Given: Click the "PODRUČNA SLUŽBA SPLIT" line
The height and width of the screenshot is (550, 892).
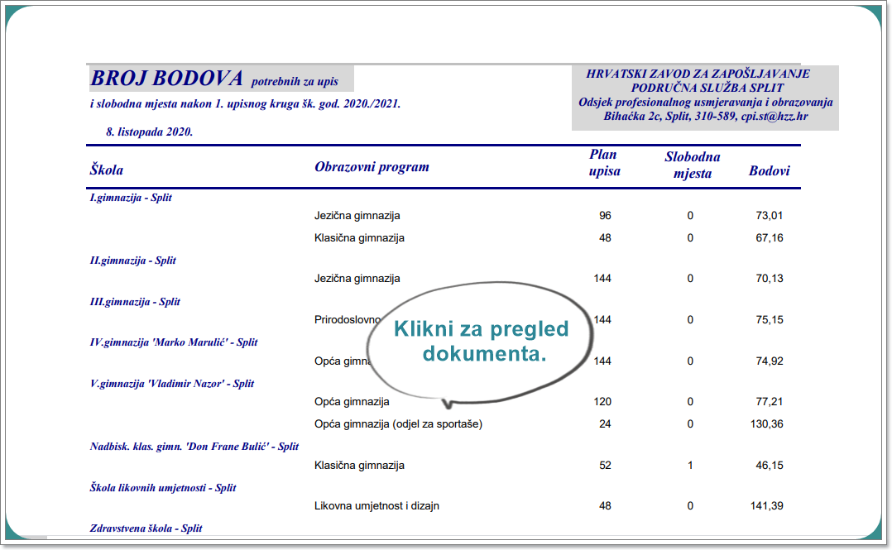Looking at the screenshot, I should click(707, 88).
